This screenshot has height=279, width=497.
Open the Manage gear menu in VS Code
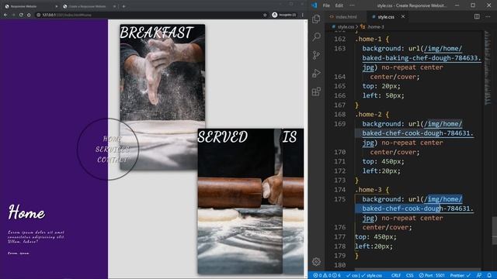(x=316, y=262)
